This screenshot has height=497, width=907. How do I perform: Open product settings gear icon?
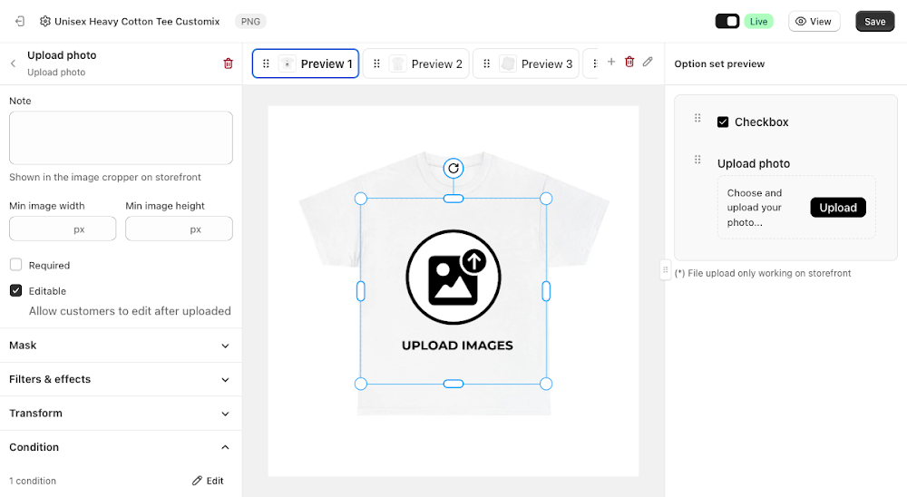pyautogui.click(x=45, y=22)
